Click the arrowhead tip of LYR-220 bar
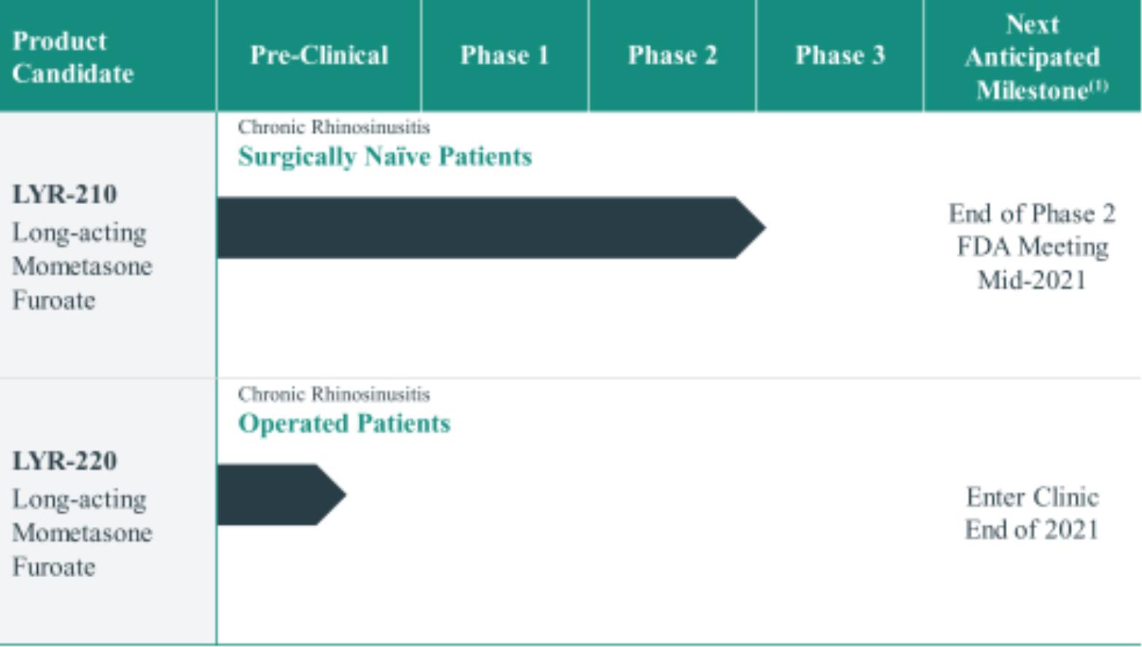1142x647 pixels. (x=339, y=495)
